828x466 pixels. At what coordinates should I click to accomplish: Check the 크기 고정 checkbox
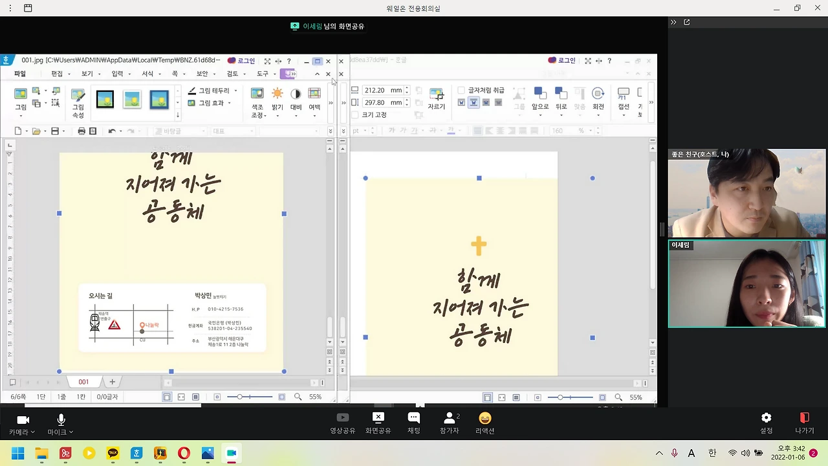coord(355,115)
